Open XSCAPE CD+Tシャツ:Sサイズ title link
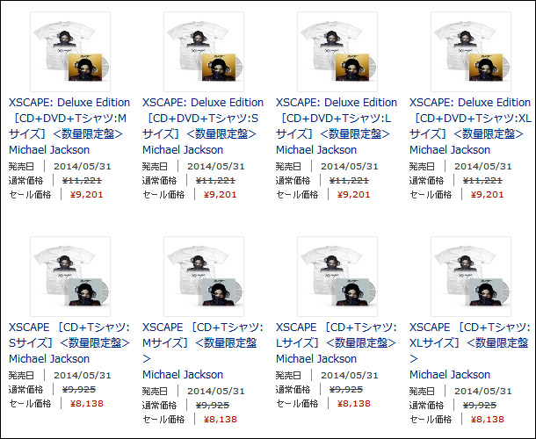 coord(69,335)
